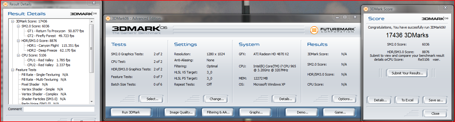Viewport: 455px width, 122px height.
Task: Select HDR2 - Deep Freeze row
Action: [51, 50]
